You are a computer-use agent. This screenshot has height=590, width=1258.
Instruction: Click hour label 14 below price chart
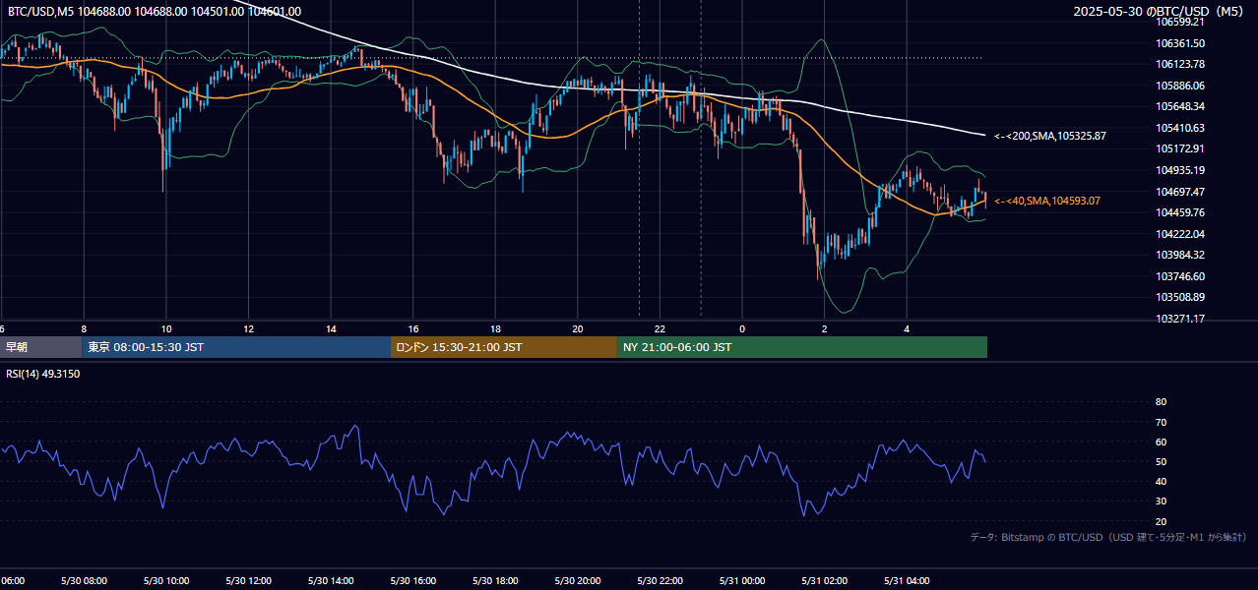[331, 329]
